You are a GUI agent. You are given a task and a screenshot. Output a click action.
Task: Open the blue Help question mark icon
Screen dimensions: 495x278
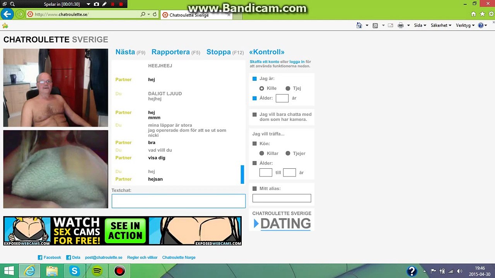coord(481,25)
